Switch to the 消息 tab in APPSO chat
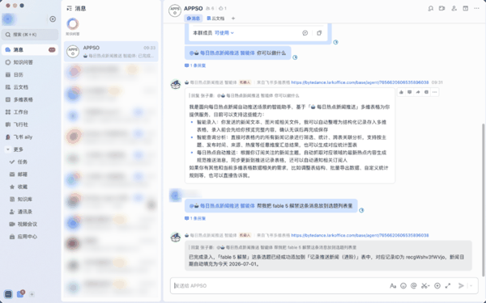486x303 pixels. point(194,19)
